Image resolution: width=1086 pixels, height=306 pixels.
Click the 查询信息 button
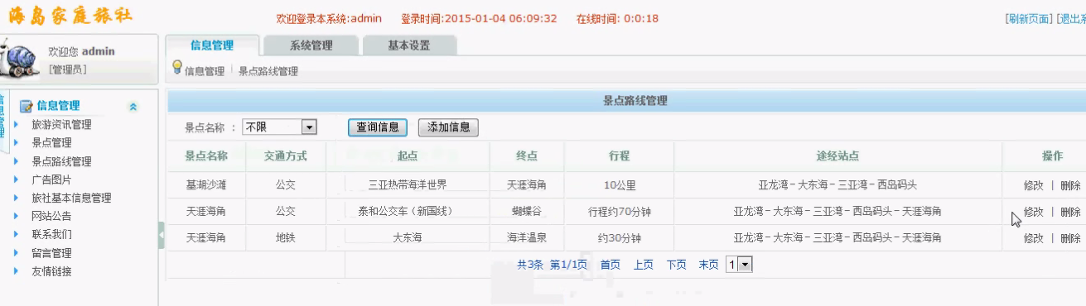378,127
